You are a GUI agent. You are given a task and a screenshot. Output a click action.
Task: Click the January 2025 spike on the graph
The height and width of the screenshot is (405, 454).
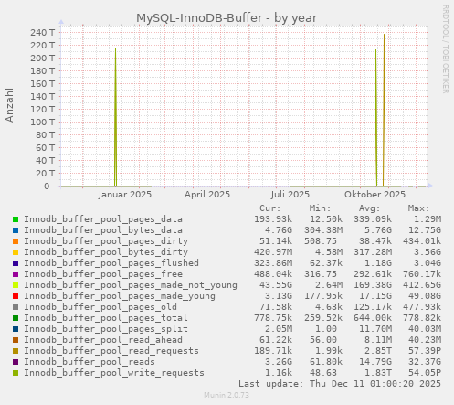[115, 117]
